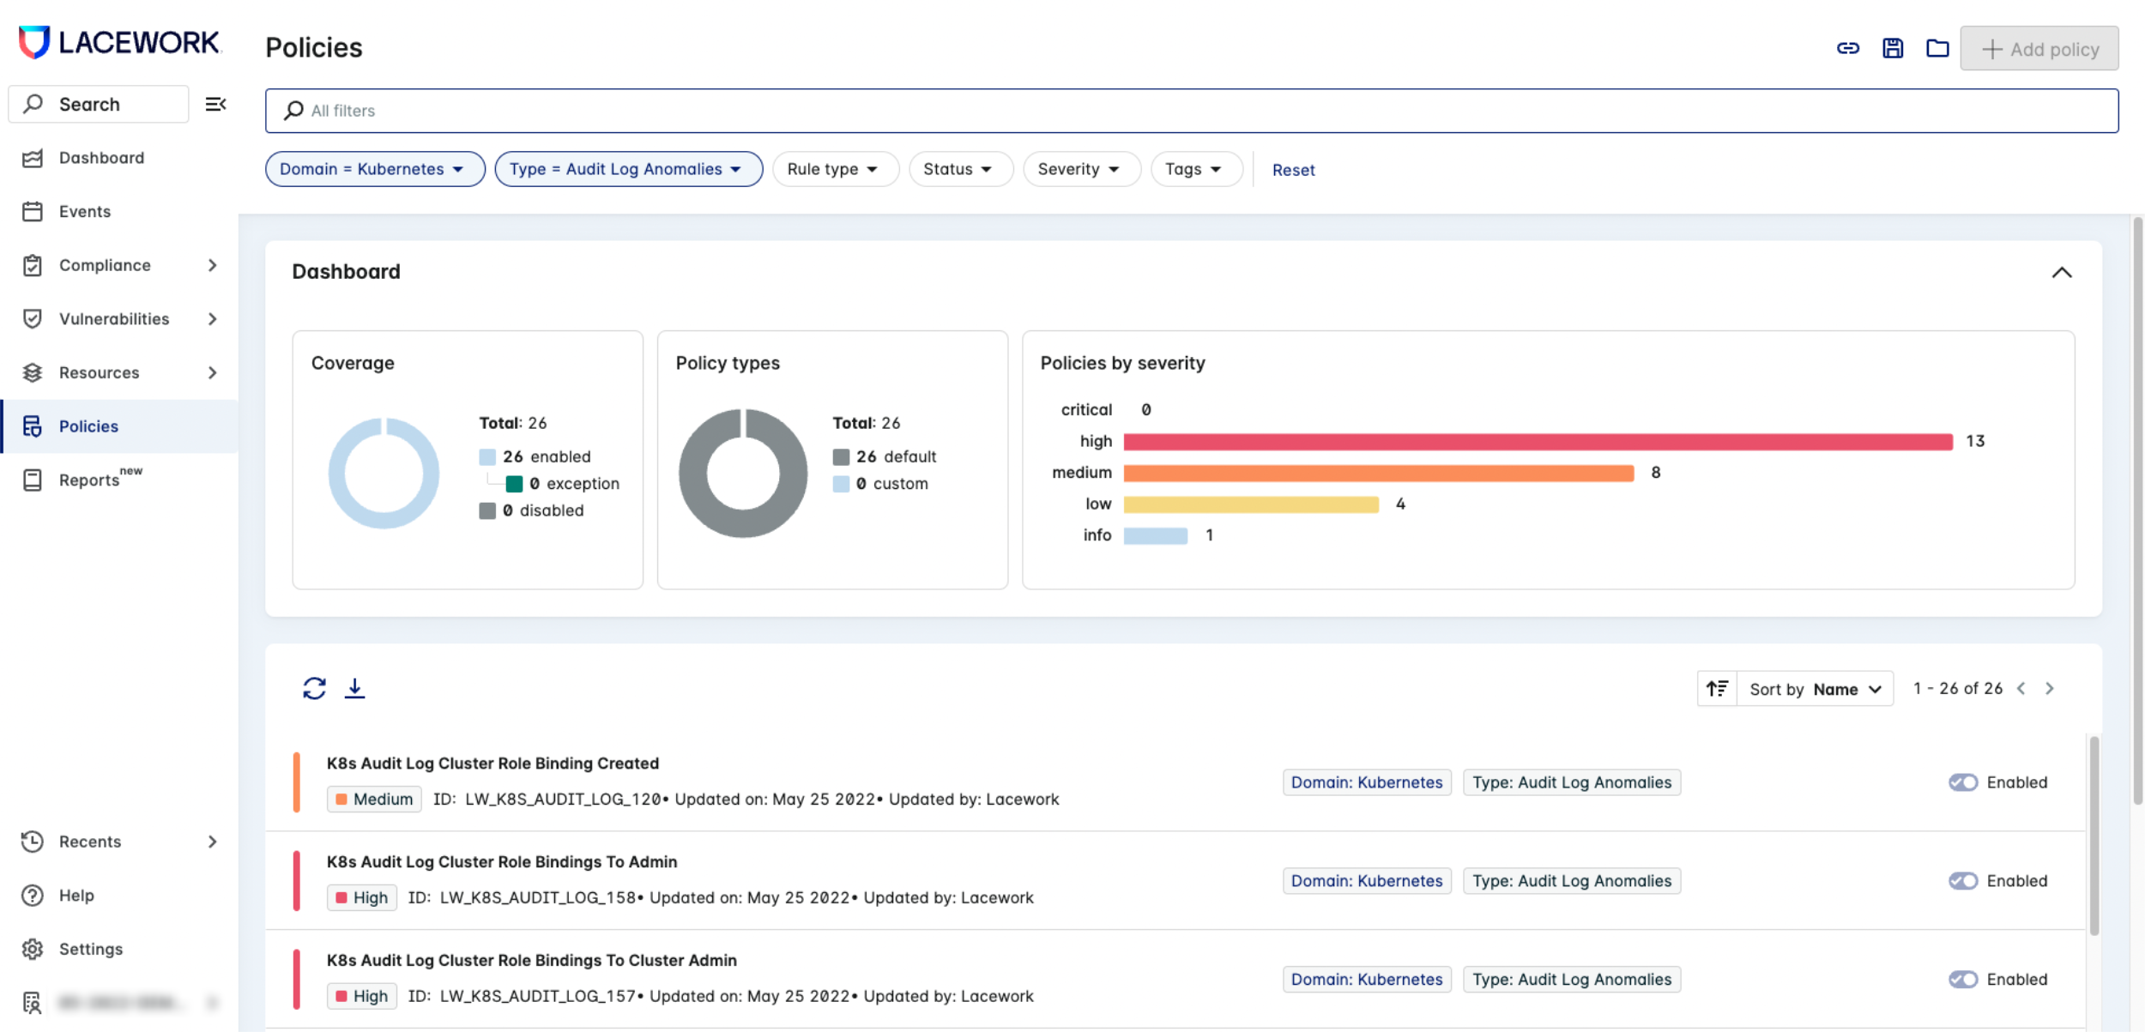Toggle Role Bindings To Cluster Admin policy
Image resolution: width=2145 pixels, height=1032 pixels.
pos(1962,980)
